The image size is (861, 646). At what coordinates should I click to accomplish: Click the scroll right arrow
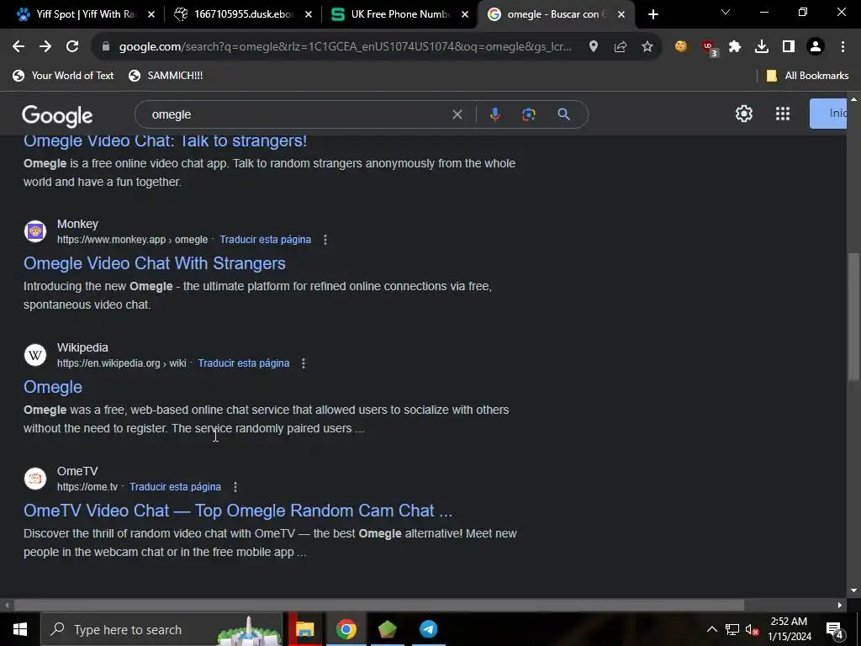tap(840, 606)
